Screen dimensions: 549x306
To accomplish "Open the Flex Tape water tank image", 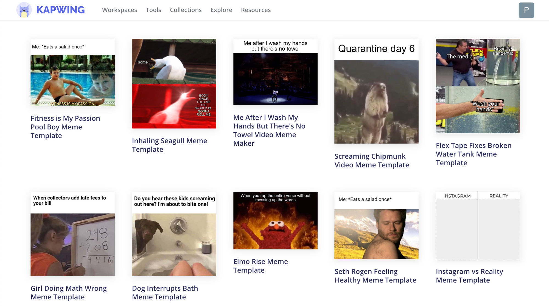I will pos(478,86).
